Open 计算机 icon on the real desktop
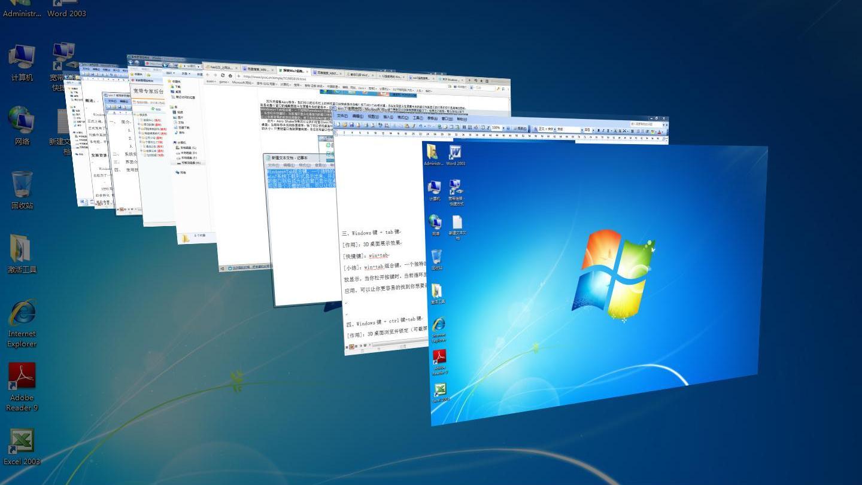862x485 pixels. (22, 63)
